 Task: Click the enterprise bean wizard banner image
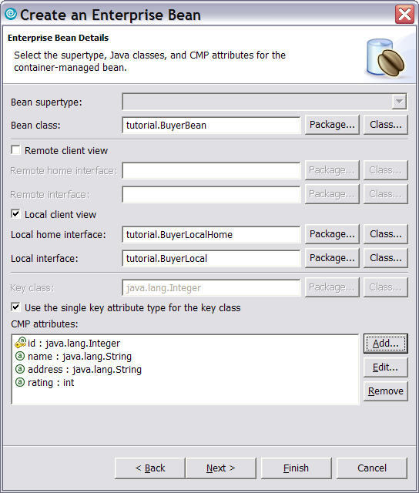(x=387, y=58)
